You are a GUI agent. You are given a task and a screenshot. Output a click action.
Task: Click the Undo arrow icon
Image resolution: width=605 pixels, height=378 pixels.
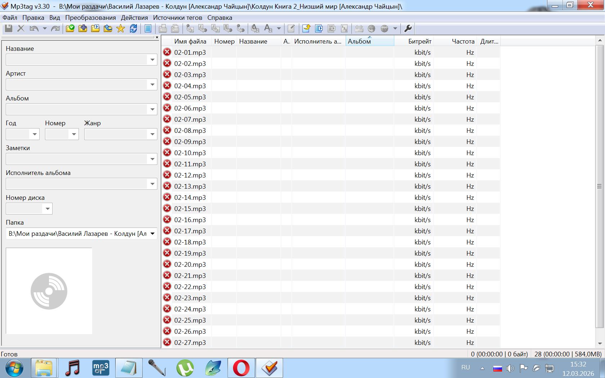coord(34,28)
